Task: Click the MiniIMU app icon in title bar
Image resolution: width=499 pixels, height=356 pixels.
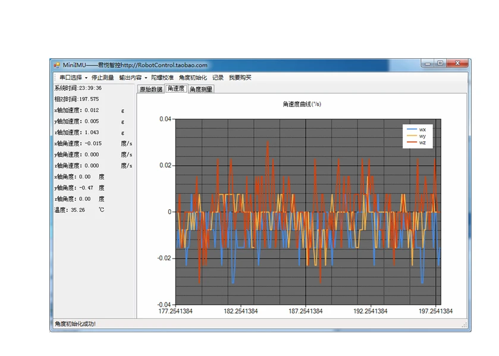Action: (57, 65)
